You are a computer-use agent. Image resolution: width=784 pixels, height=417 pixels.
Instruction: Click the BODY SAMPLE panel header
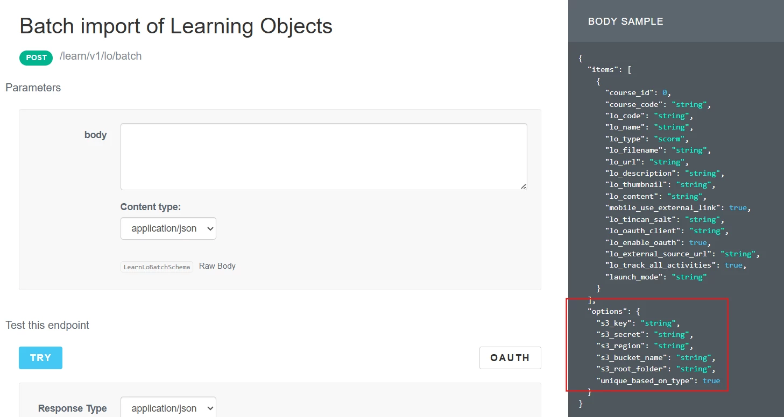click(625, 21)
